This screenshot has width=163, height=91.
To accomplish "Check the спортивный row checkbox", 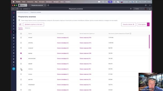I will 21,85.
